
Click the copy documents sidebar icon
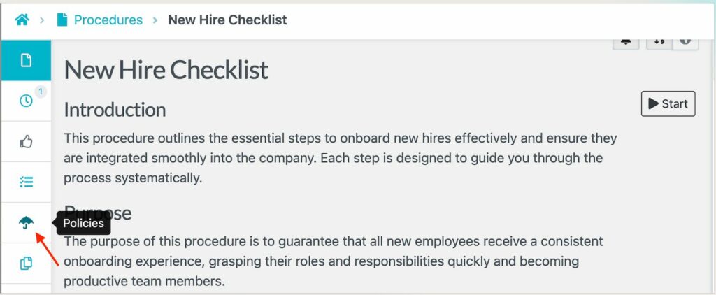(x=26, y=264)
